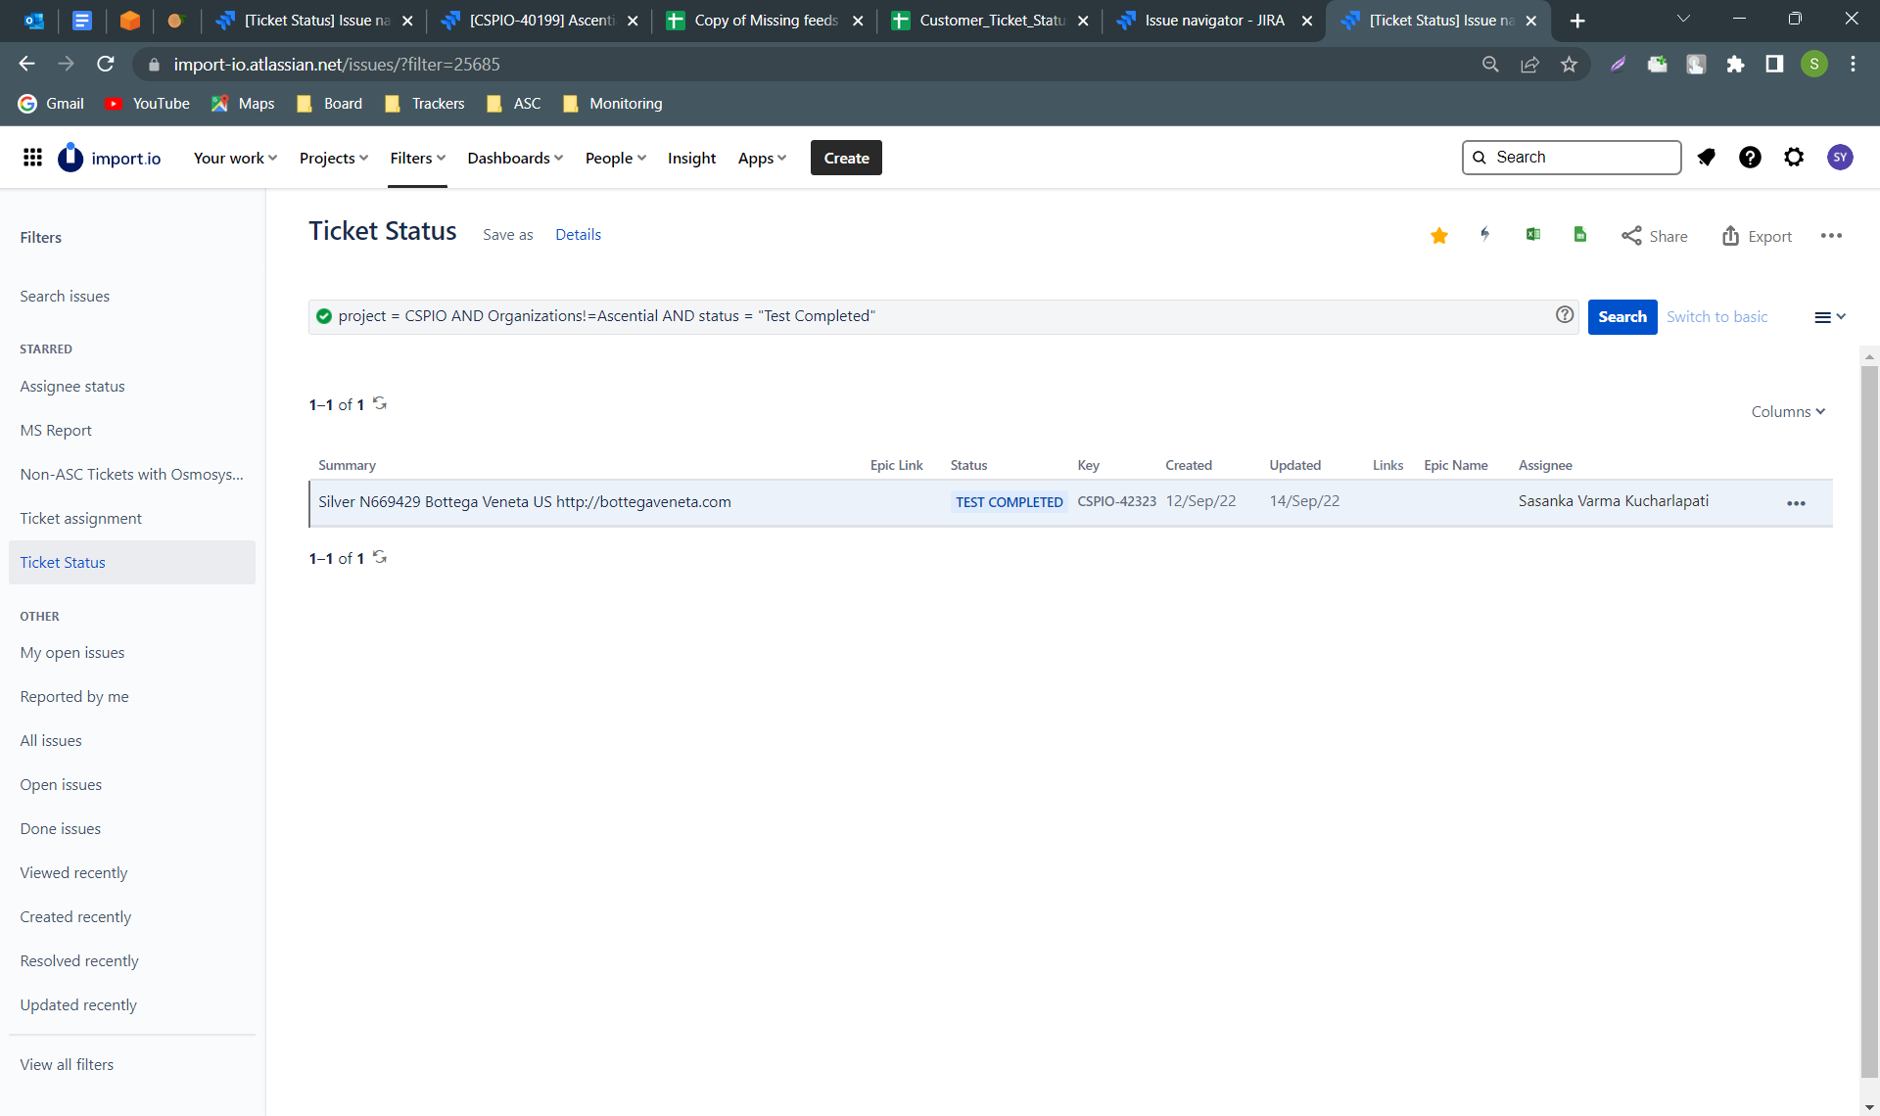Click the Google Sheets export icon
The image size is (1880, 1116).
1579,235
